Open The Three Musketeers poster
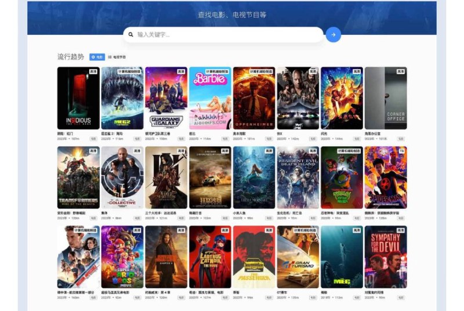 [166, 178]
